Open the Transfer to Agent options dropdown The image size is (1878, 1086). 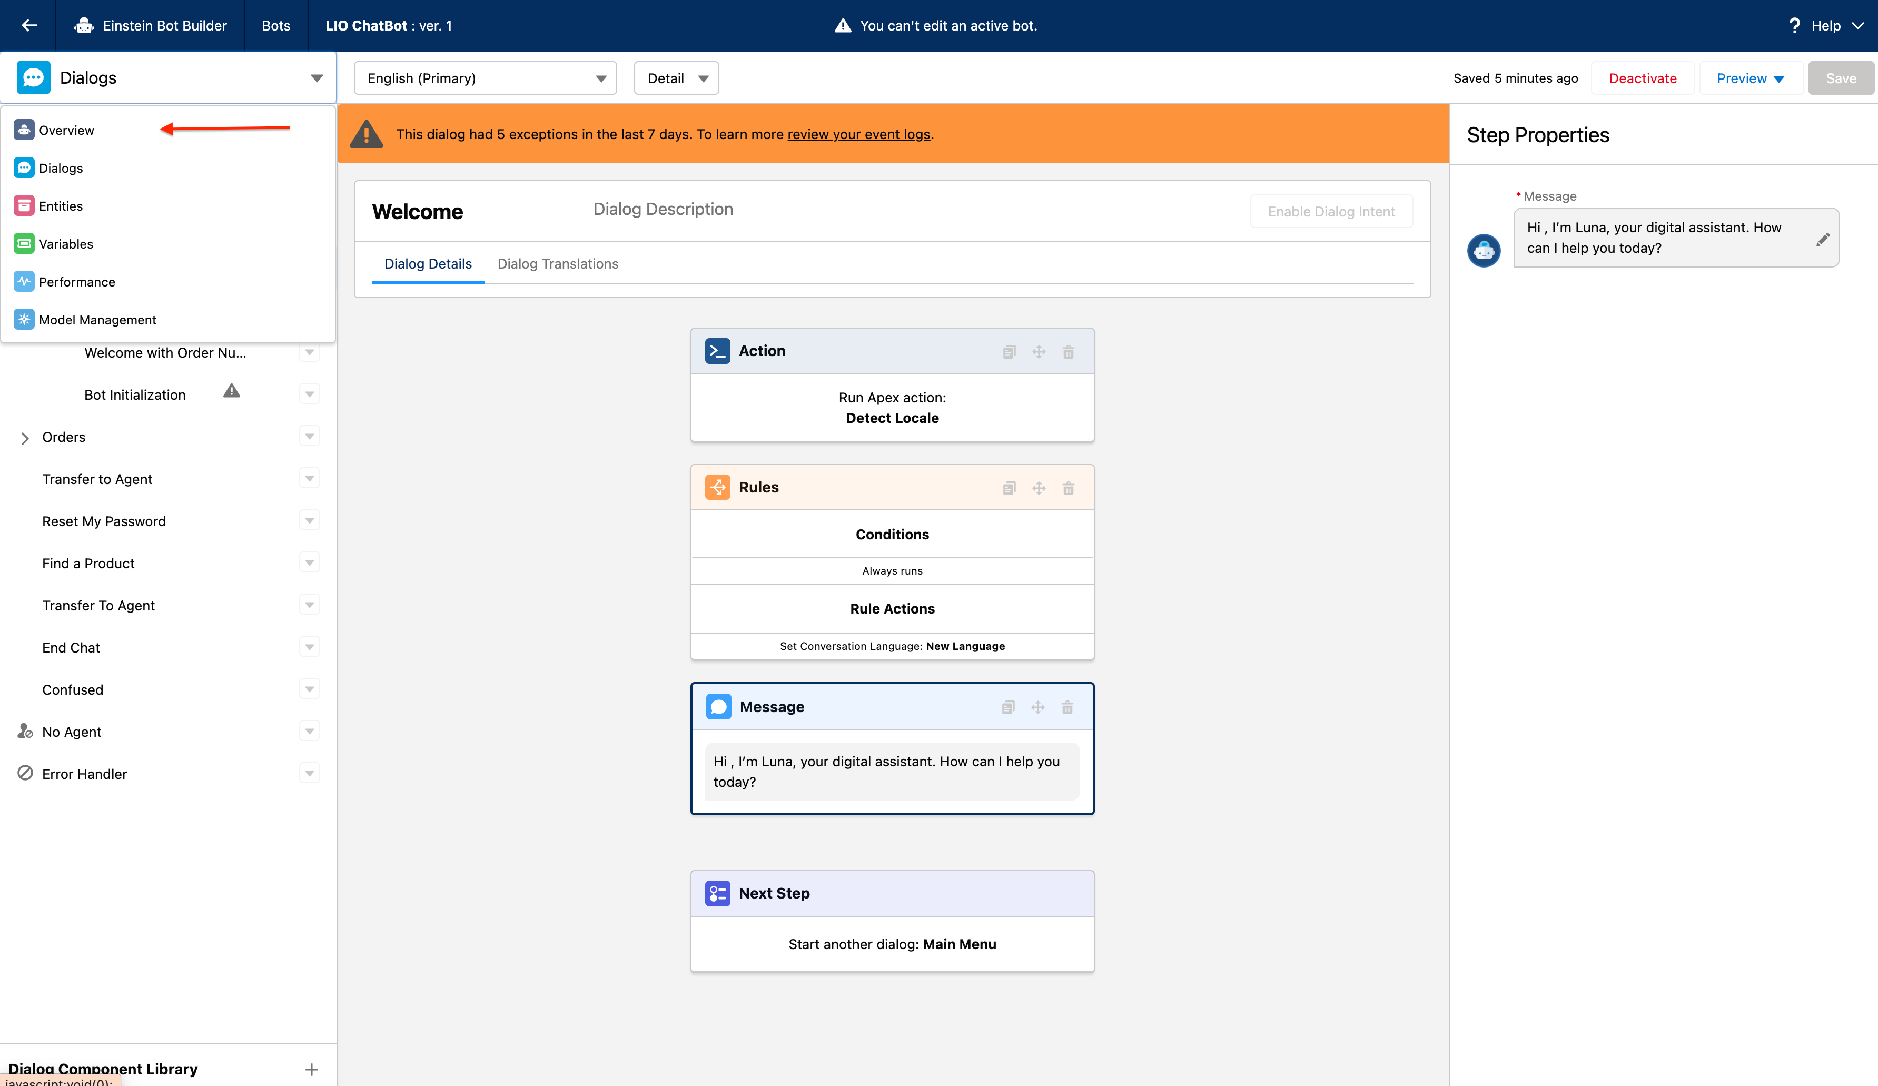tap(309, 479)
